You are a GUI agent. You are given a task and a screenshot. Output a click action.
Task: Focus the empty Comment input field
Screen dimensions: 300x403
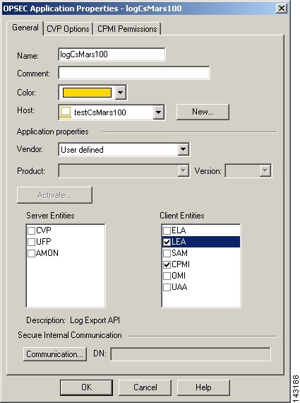click(134, 73)
